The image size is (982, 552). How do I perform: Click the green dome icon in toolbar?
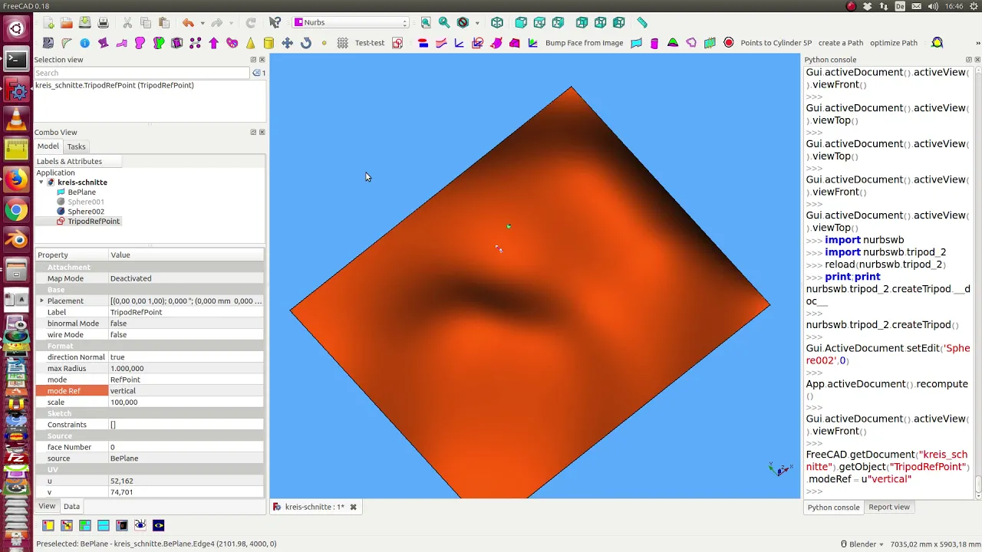coord(673,43)
